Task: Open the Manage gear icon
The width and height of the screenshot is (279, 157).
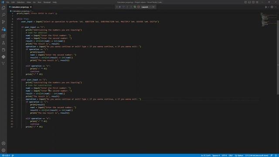Action: point(3,150)
